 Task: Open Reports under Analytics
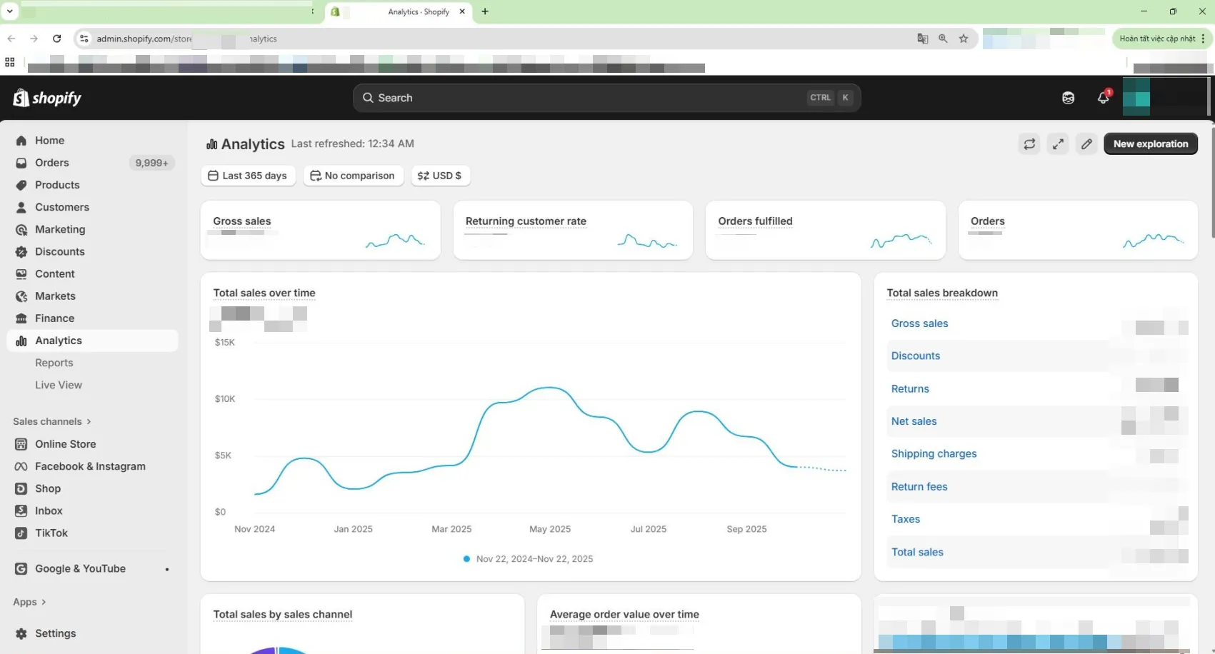[x=54, y=363]
